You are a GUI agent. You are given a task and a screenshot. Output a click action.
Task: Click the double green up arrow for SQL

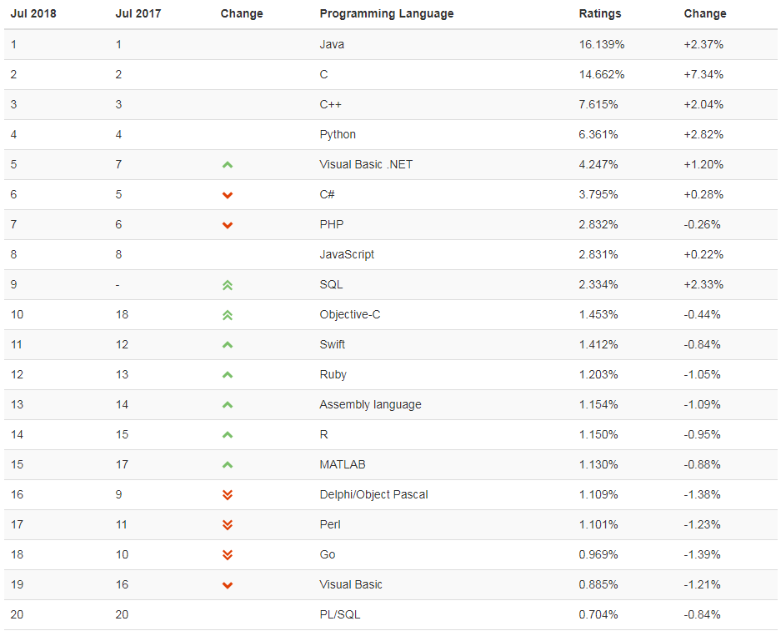coord(228,285)
